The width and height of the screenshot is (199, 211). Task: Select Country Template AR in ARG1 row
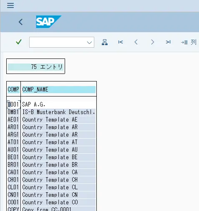click(59, 135)
